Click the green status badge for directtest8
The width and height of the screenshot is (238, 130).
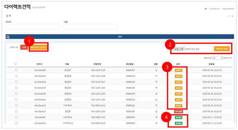(x=179, y=117)
